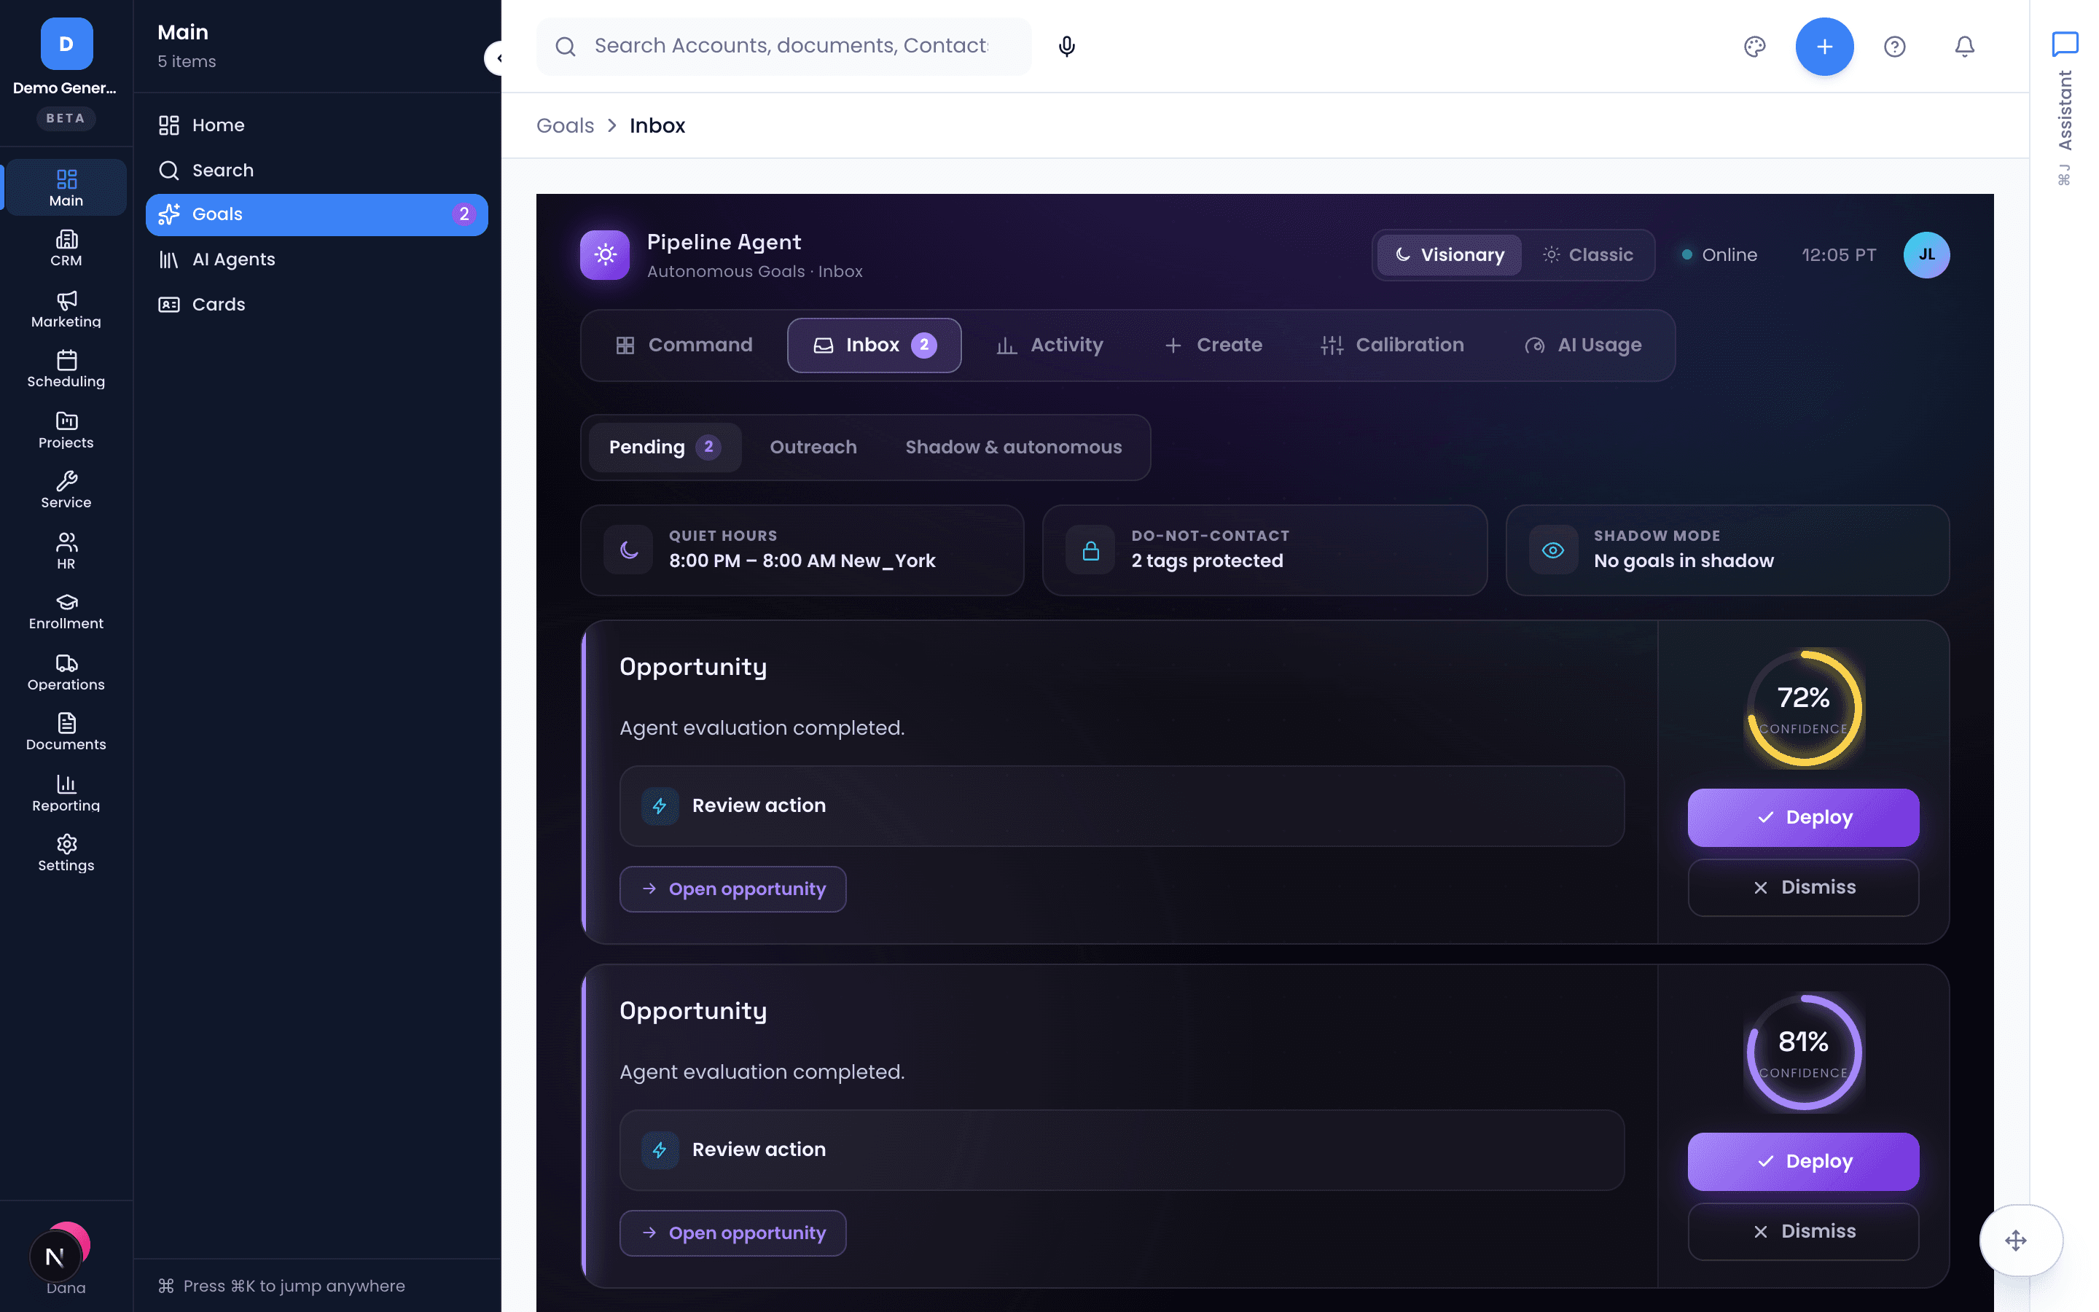Open the AI Usage tab

click(x=1583, y=345)
